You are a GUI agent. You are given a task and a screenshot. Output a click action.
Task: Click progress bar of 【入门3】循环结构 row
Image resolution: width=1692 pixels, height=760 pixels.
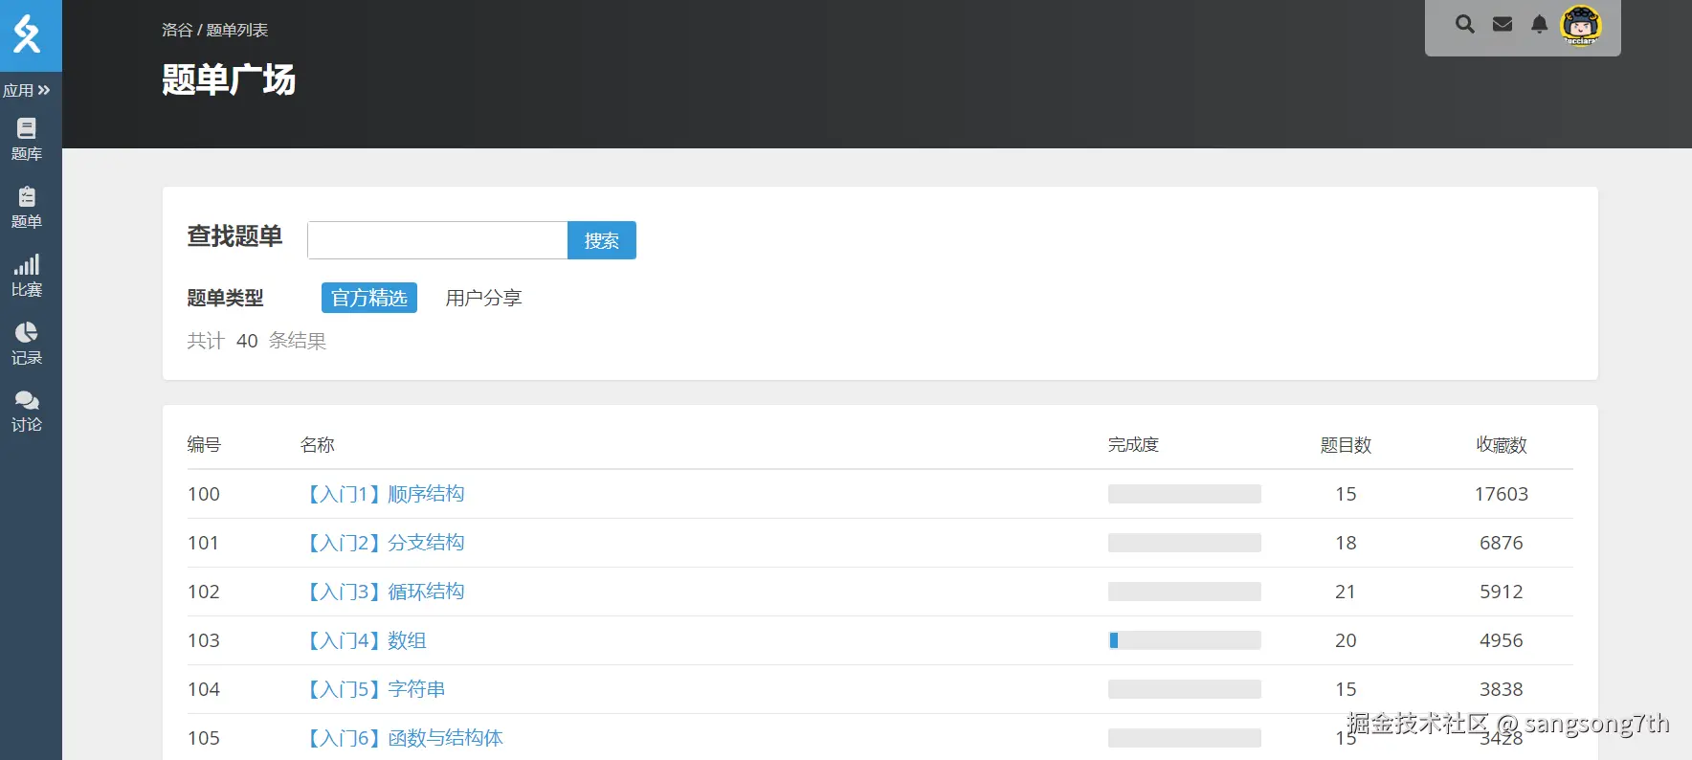(1185, 592)
